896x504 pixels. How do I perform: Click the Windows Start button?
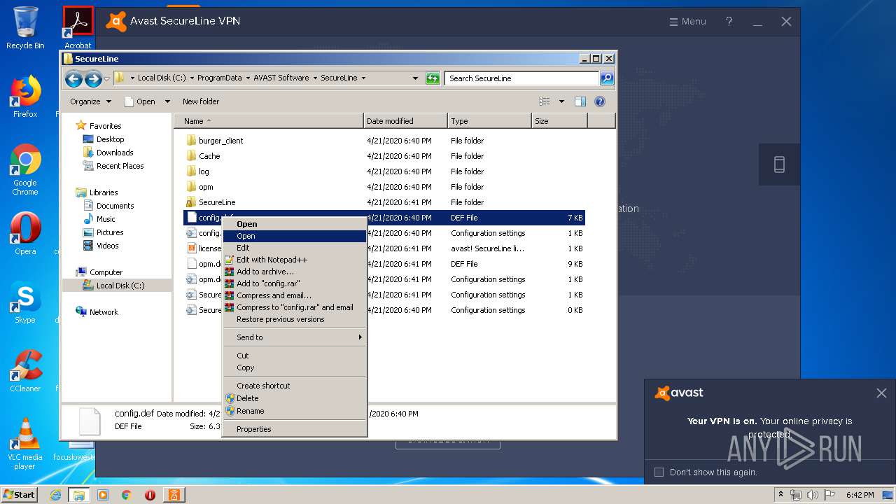(20, 495)
